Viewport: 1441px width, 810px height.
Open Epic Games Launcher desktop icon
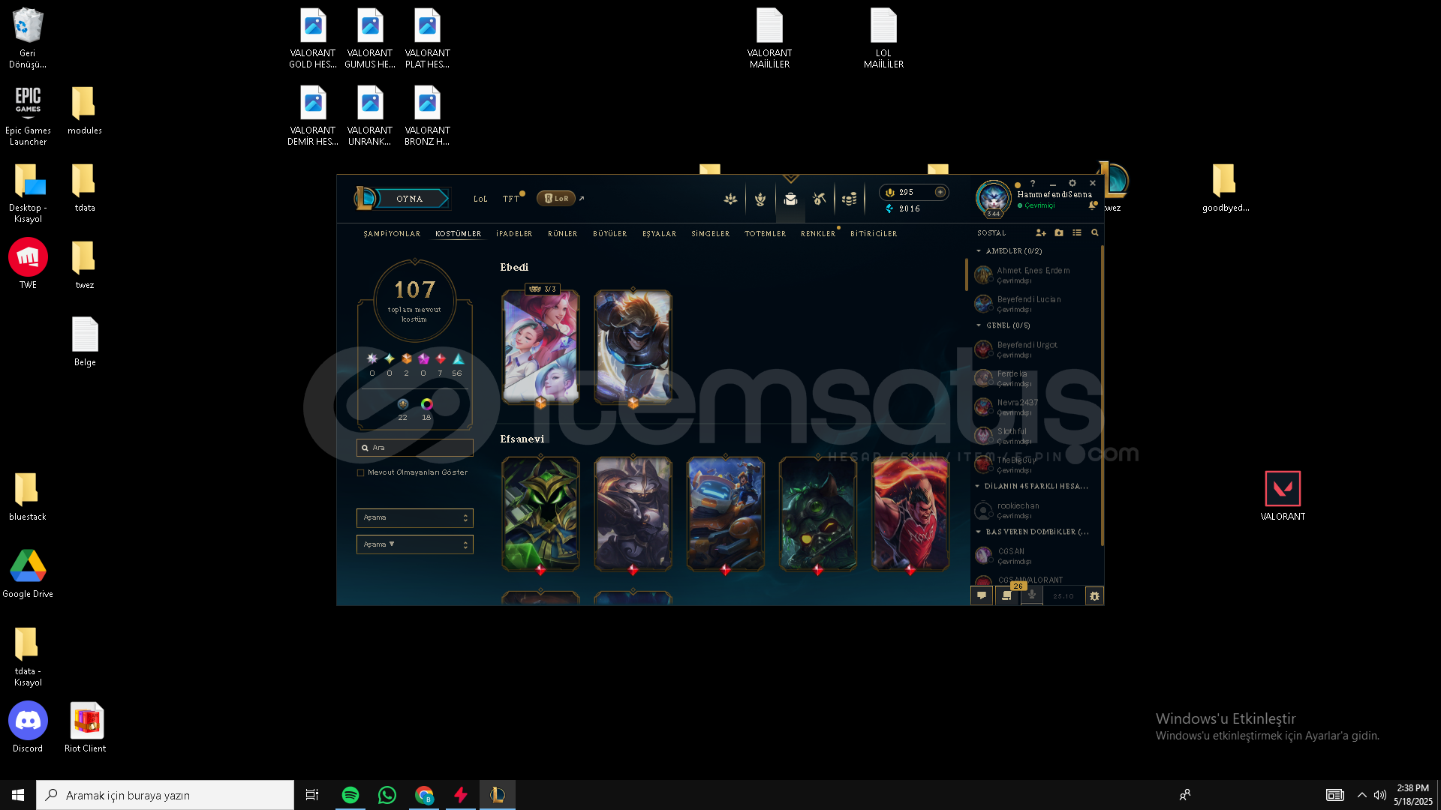(x=28, y=115)
